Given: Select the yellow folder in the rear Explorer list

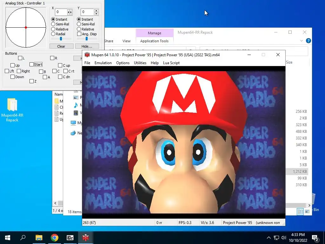Looking at the screenshot, I should (x=56, y=101).
